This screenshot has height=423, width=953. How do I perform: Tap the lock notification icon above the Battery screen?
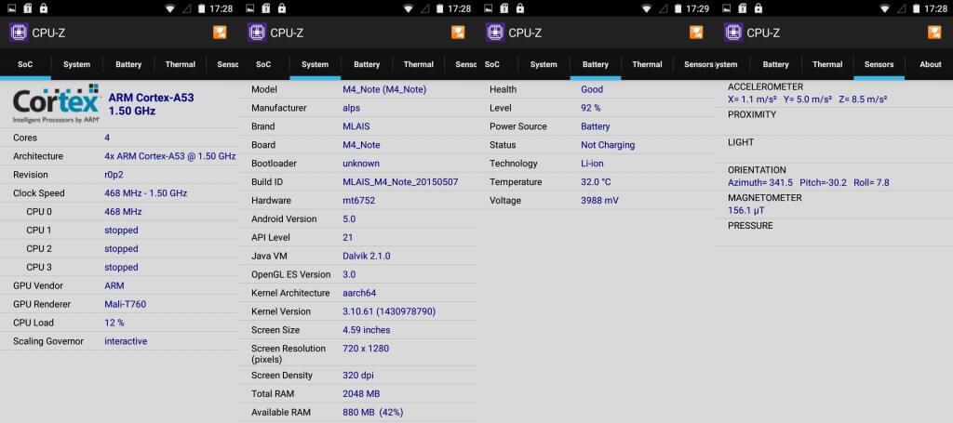point(519,8)
